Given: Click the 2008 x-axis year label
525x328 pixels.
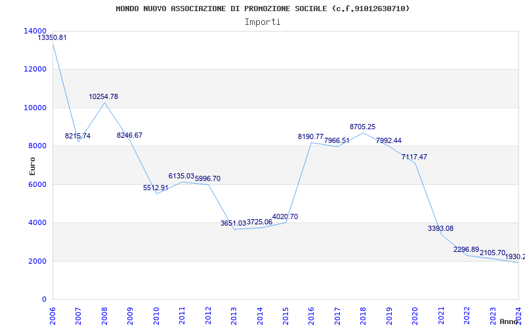Looking at the screenshot, I should click(104, 316).
